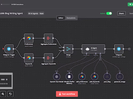Click the 9/1000 Executions usage bar
Viewport: 133px width, 99px height.
click(x=6, y=4)
